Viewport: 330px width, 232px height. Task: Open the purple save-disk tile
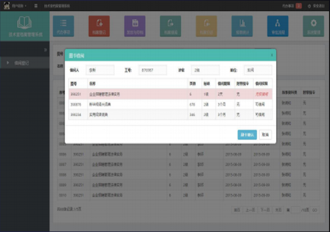(134, 26)
